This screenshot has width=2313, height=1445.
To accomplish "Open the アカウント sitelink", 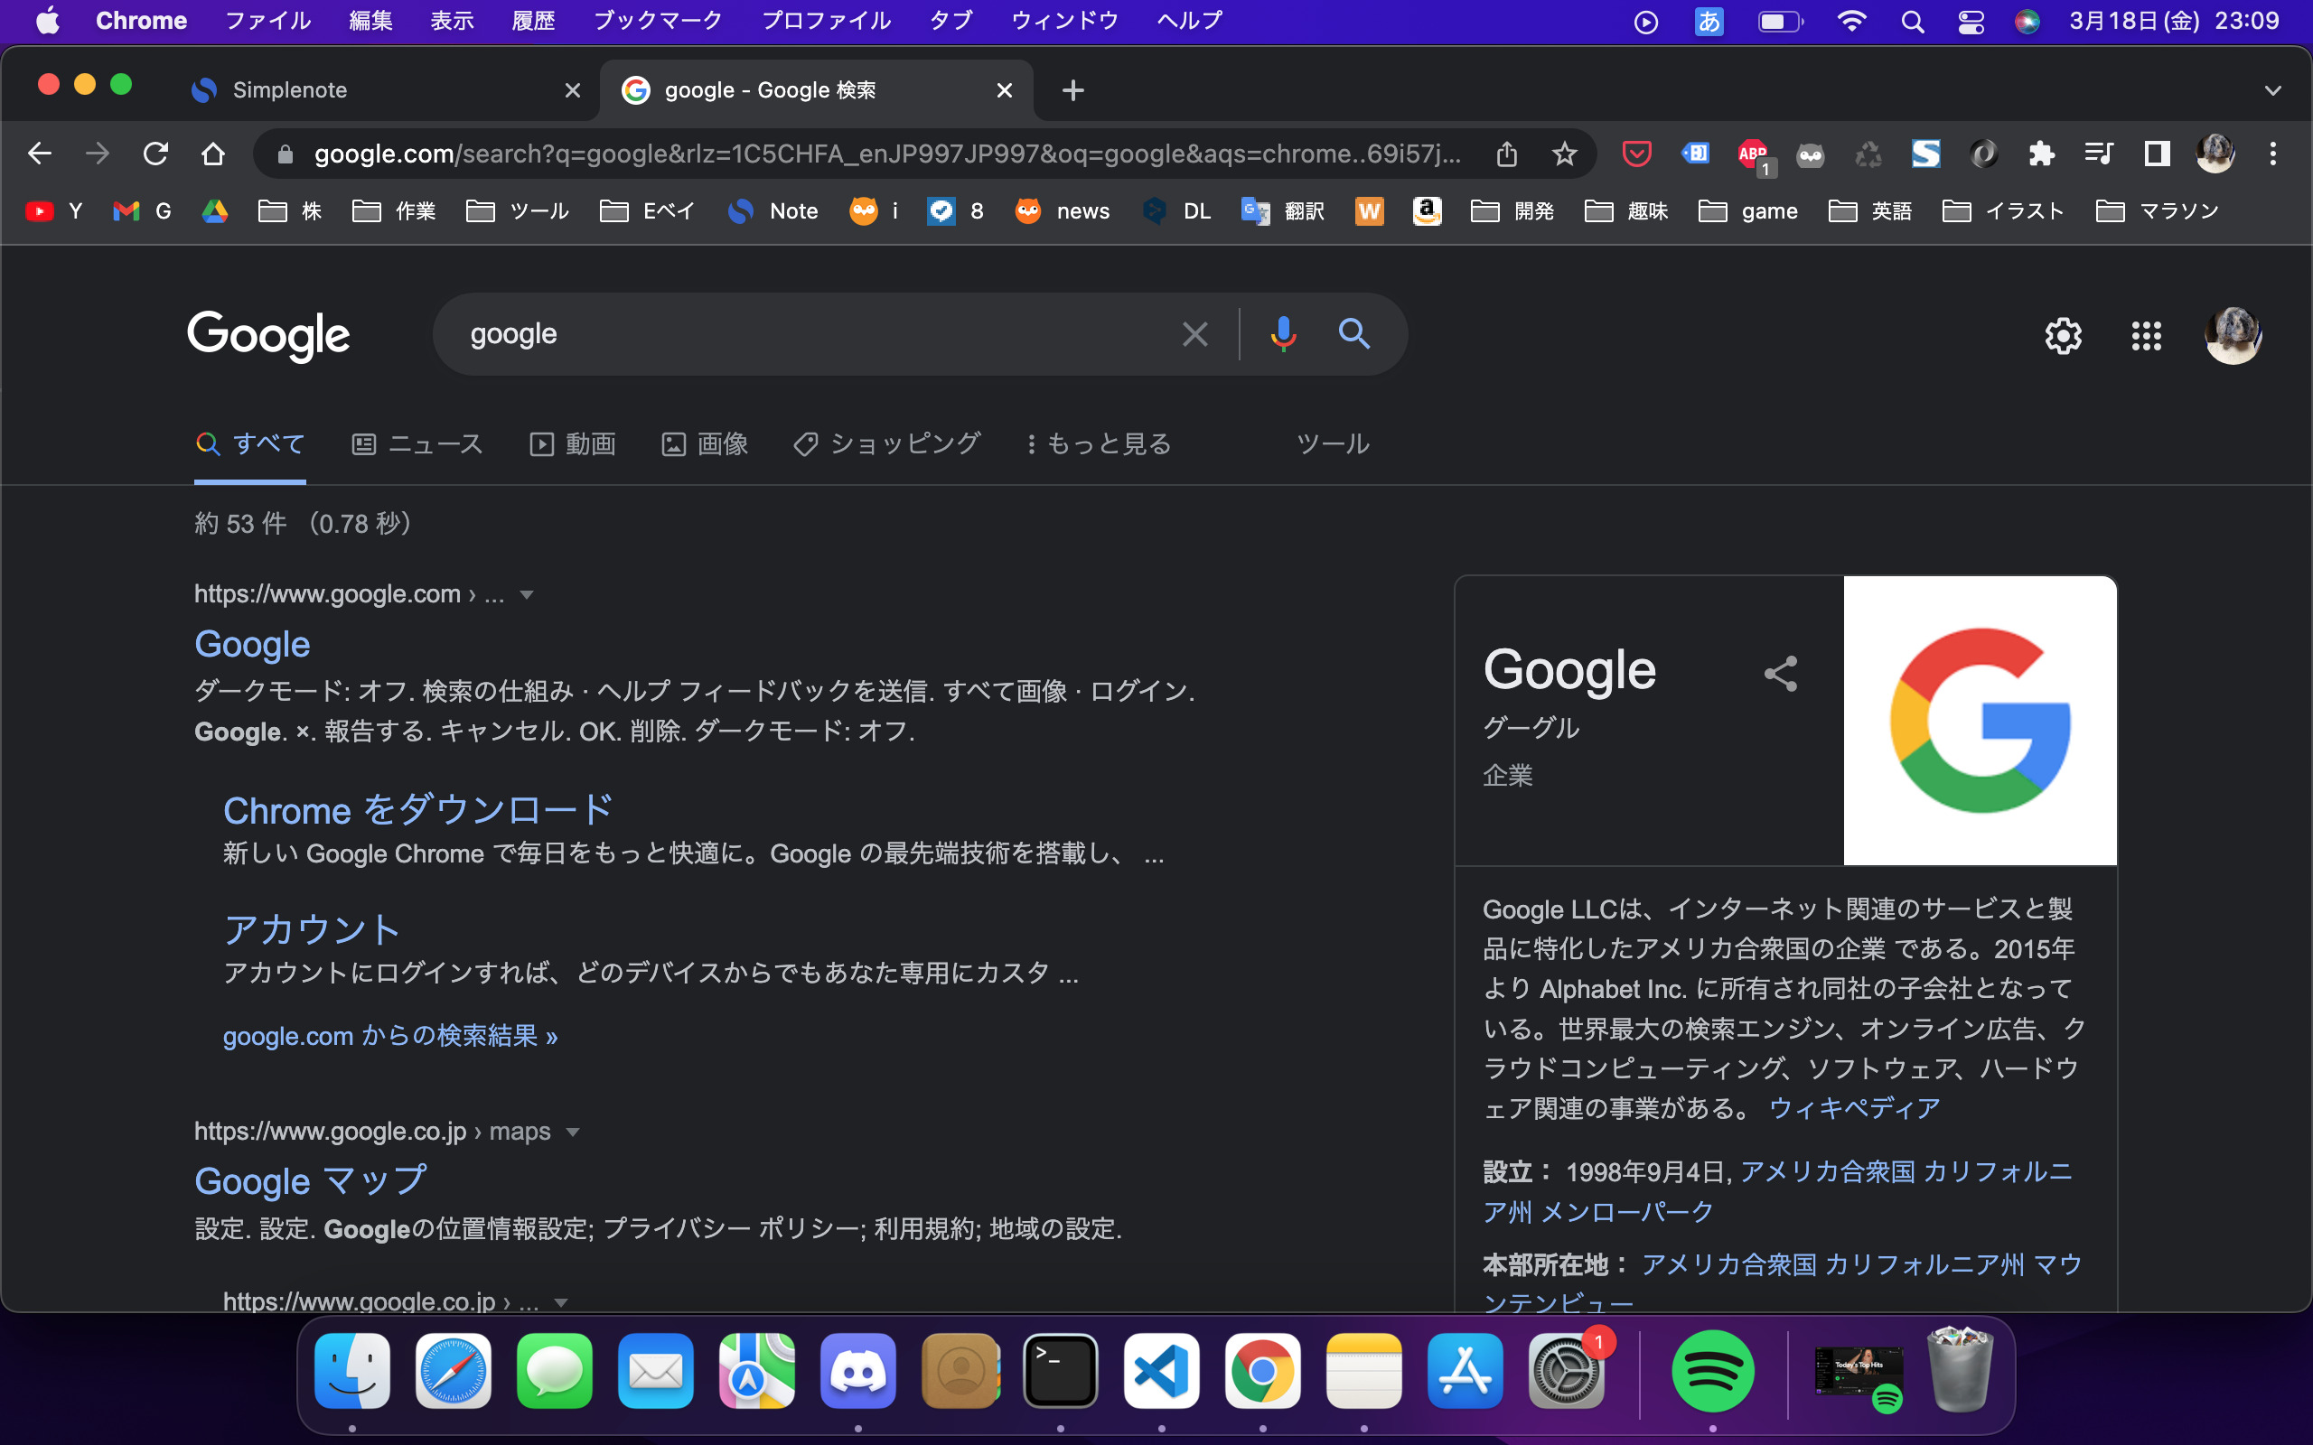I will coord(312,930).
